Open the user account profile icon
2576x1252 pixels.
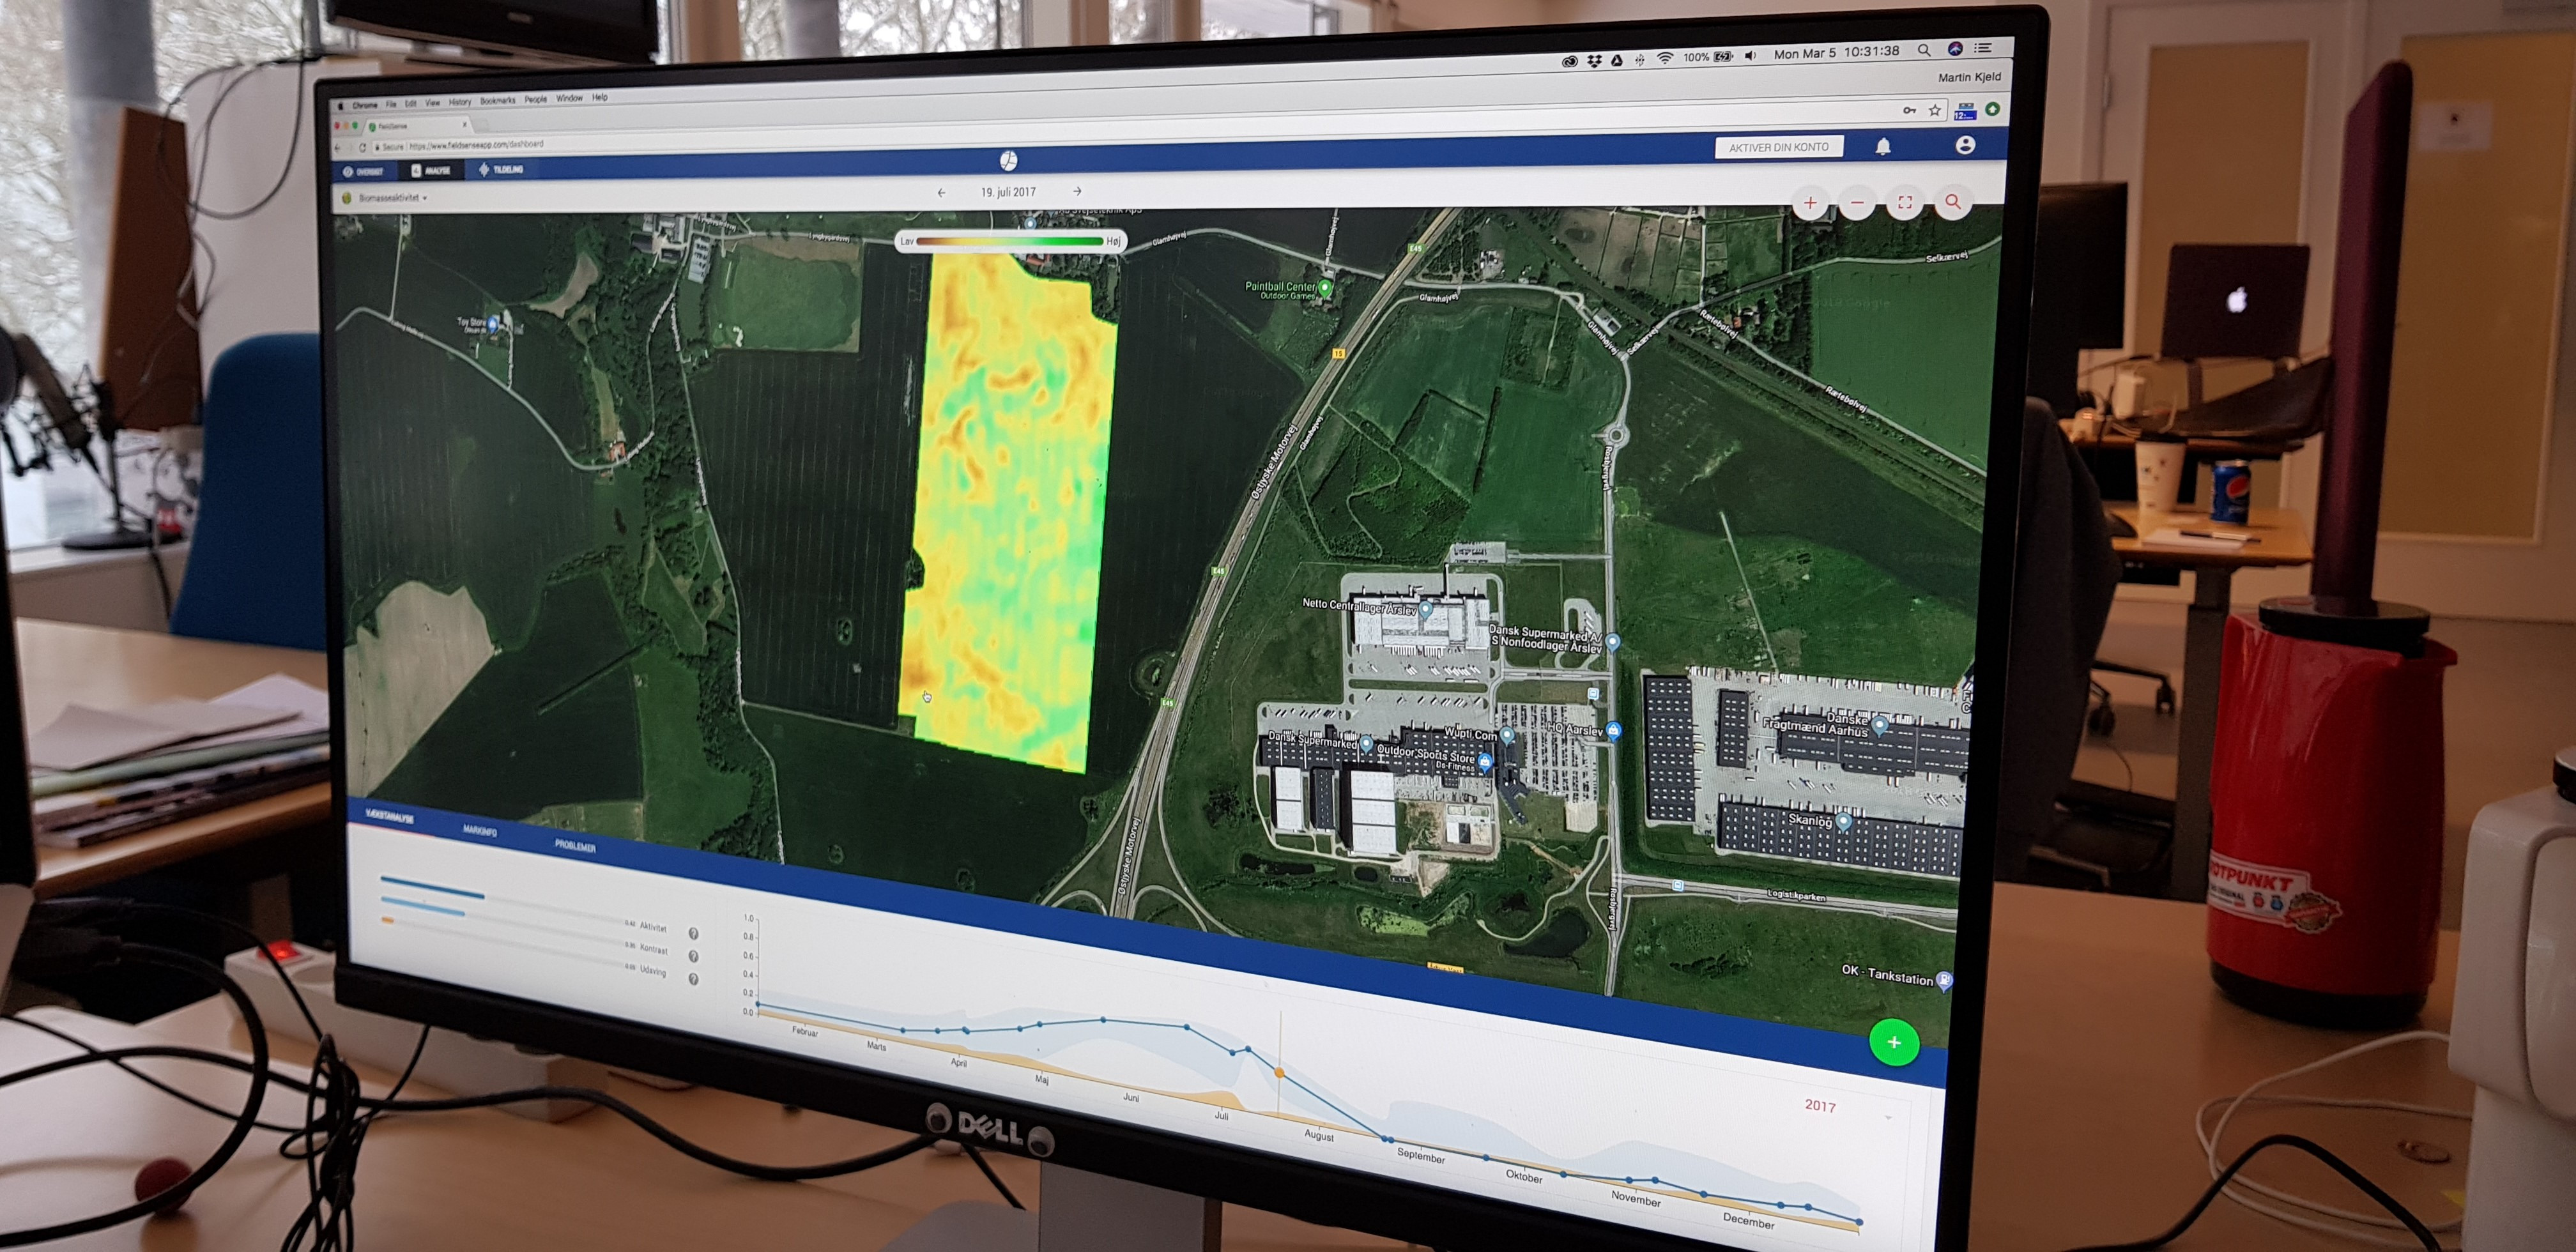(1965, 145)
